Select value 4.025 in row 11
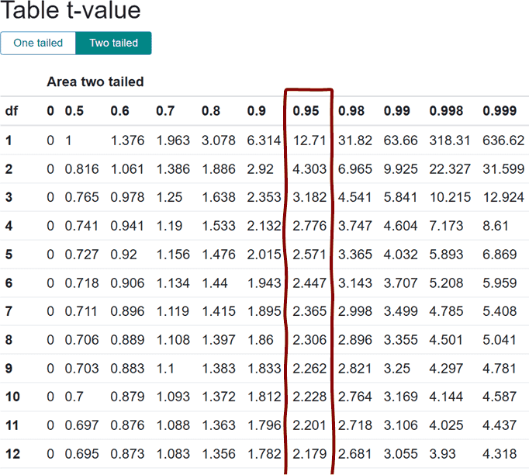The width and height of the screenshot is (529, 475). click(x=446, y=425)
